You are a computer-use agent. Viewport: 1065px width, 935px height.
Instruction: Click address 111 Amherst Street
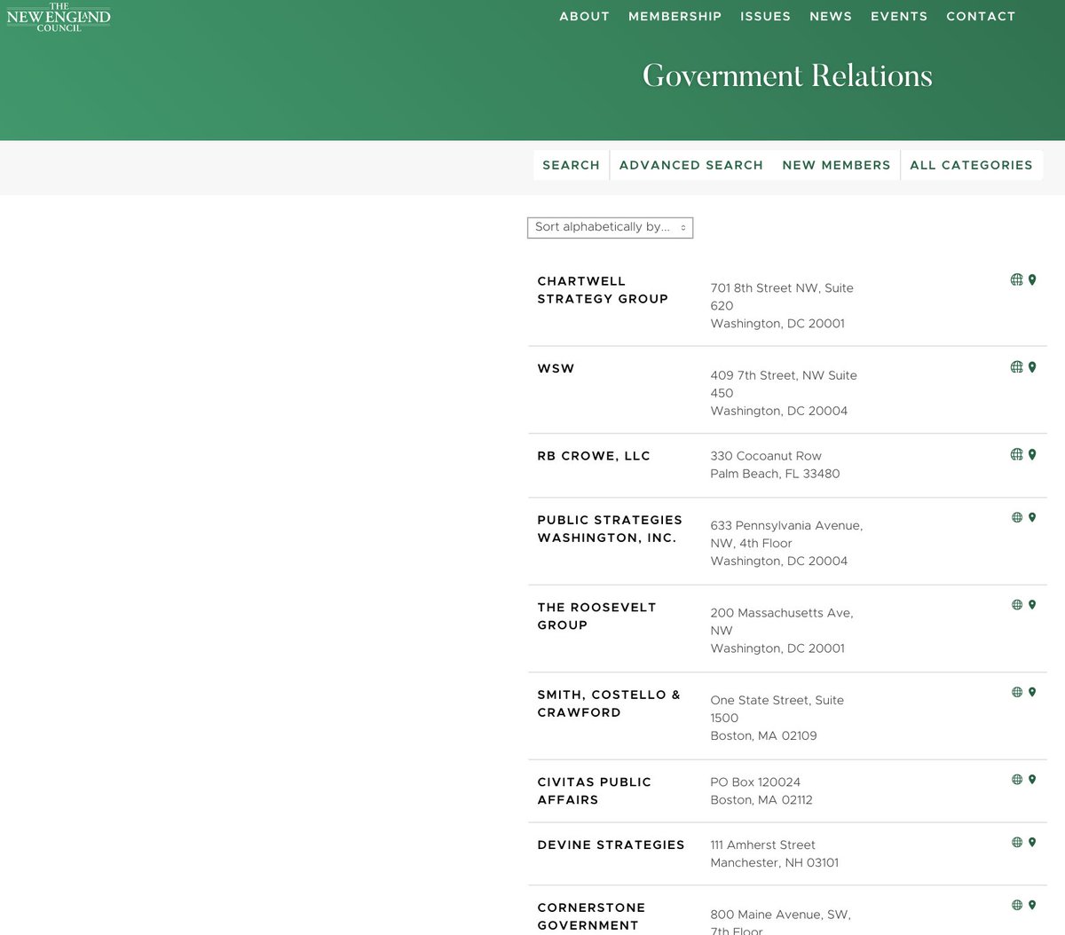pyautogui.click(x=762, y=845)
